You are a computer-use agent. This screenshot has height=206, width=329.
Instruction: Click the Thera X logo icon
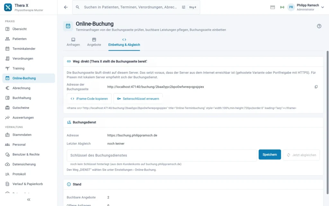8,7
